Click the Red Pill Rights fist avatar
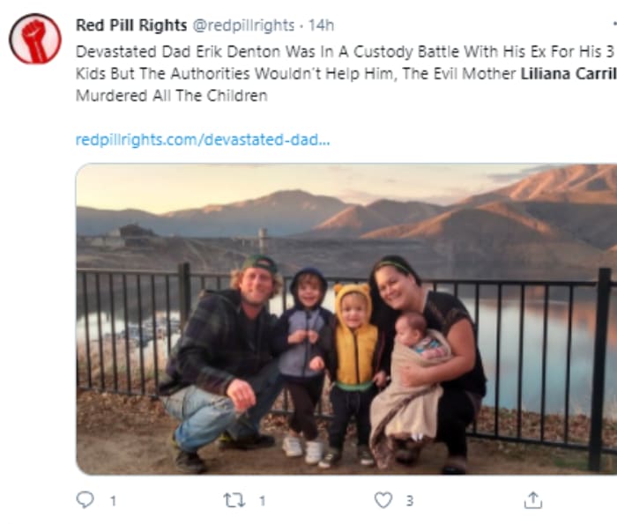617x524 pixels. click(34, 39)
